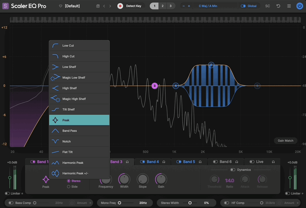Select High Shelf in the menu
Viewport: 306px width, 208px height.
79,88
